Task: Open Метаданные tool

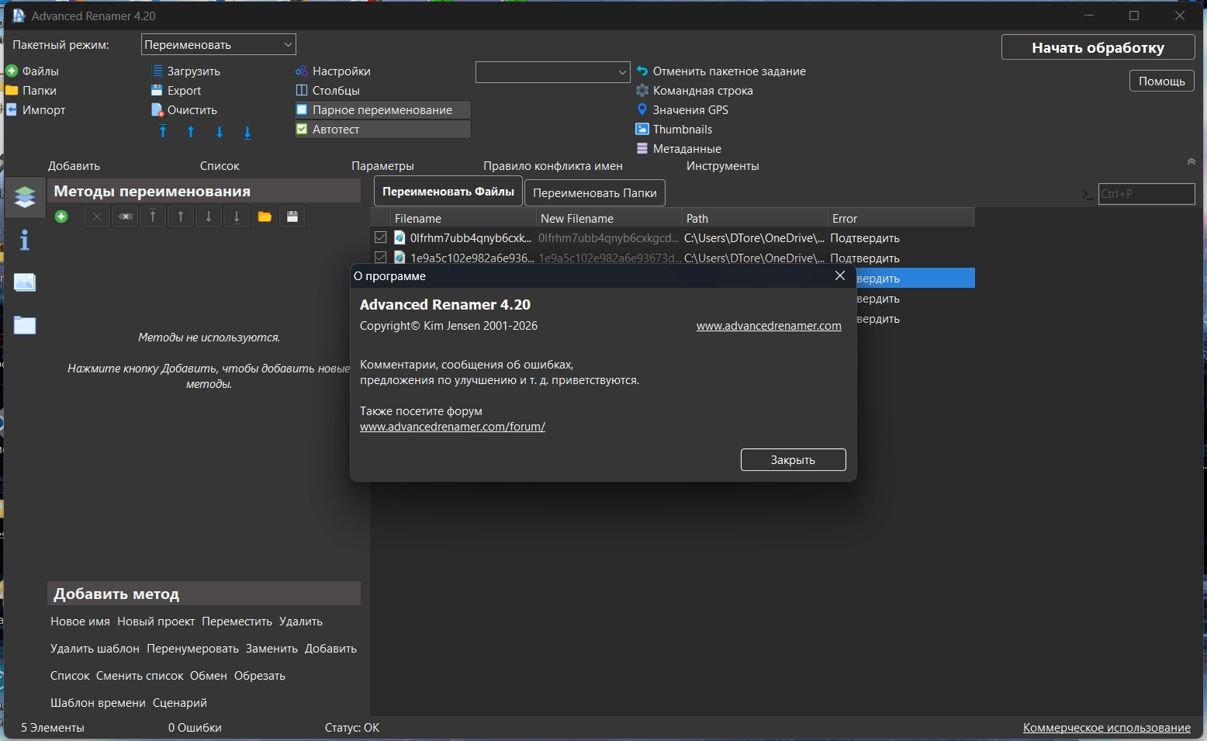Action: (679, 149)
